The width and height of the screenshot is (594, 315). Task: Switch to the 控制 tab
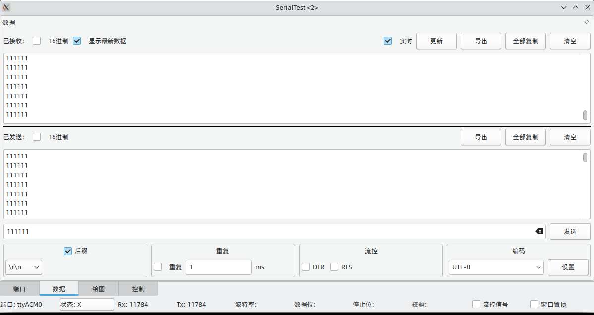(x=138, y=289)
